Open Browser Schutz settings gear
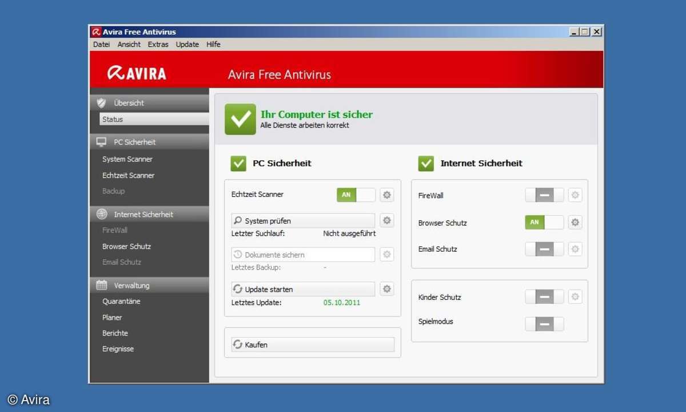 pyautogui.click(x=575, y=223)
